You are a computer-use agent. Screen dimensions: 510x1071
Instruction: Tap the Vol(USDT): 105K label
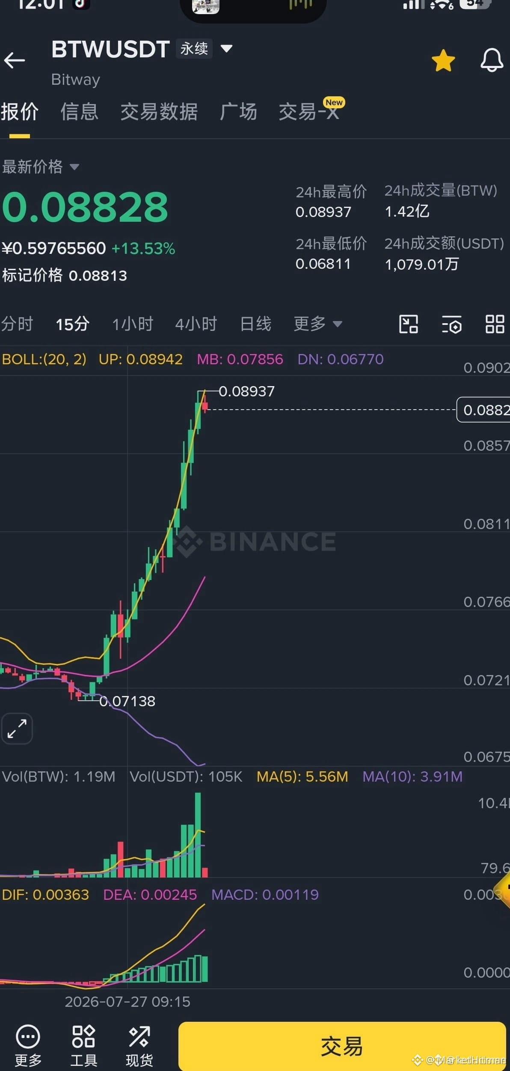click(186, 777)
